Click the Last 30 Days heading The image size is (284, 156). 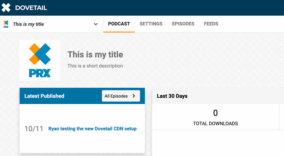(172, 96)
